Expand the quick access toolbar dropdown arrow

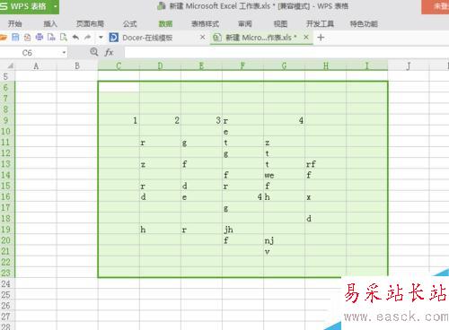(x=101, y=38)
